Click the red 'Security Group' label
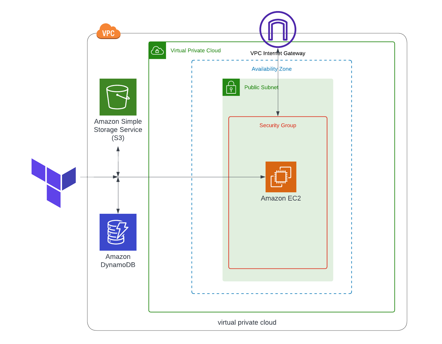Viewport: 442px width, 344px height. pos(278,125)
